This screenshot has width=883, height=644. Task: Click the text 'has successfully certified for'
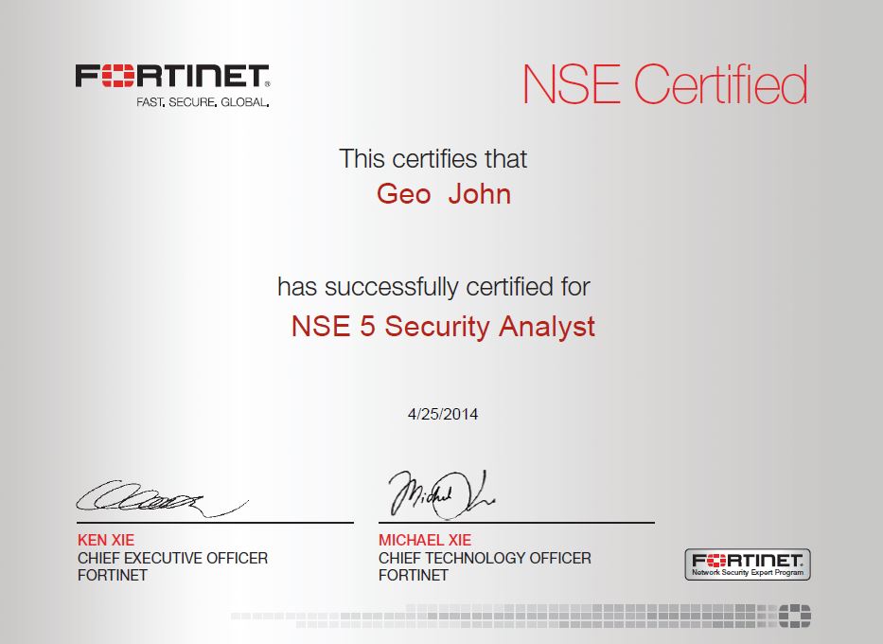tap(433, 287)
